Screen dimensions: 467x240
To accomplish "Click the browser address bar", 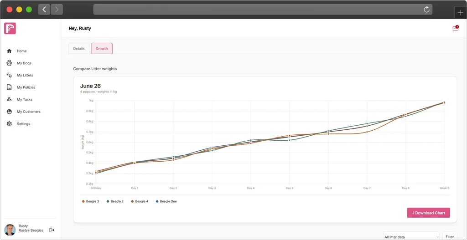I will (263, 10).
